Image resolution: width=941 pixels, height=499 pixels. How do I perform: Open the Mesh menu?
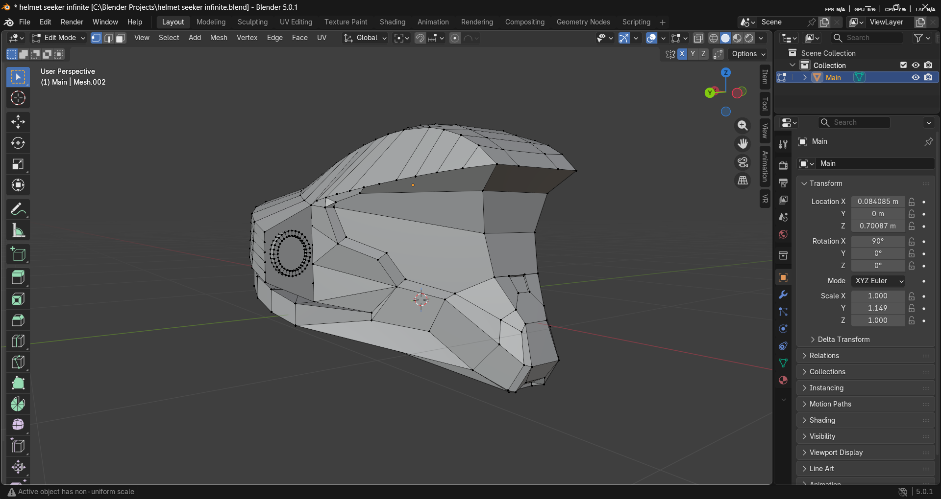[219, 38]
